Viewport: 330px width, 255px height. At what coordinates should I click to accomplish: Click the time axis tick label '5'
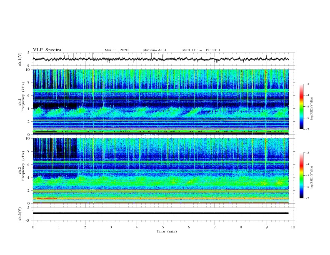(163, 227)
